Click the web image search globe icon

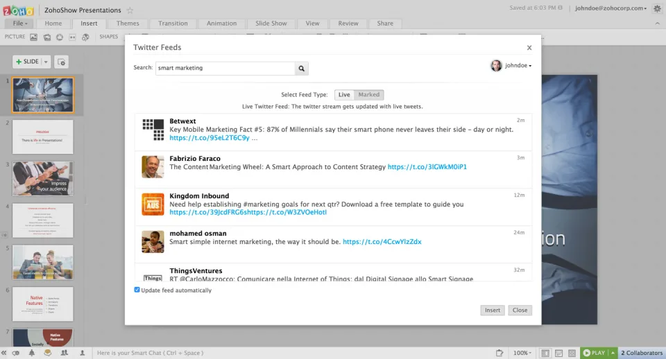click(x=85, y=37)
